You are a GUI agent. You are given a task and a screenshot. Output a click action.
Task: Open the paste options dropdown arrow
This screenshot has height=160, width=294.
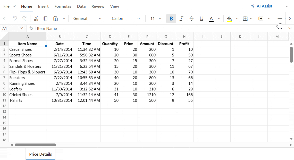(64, 19)
